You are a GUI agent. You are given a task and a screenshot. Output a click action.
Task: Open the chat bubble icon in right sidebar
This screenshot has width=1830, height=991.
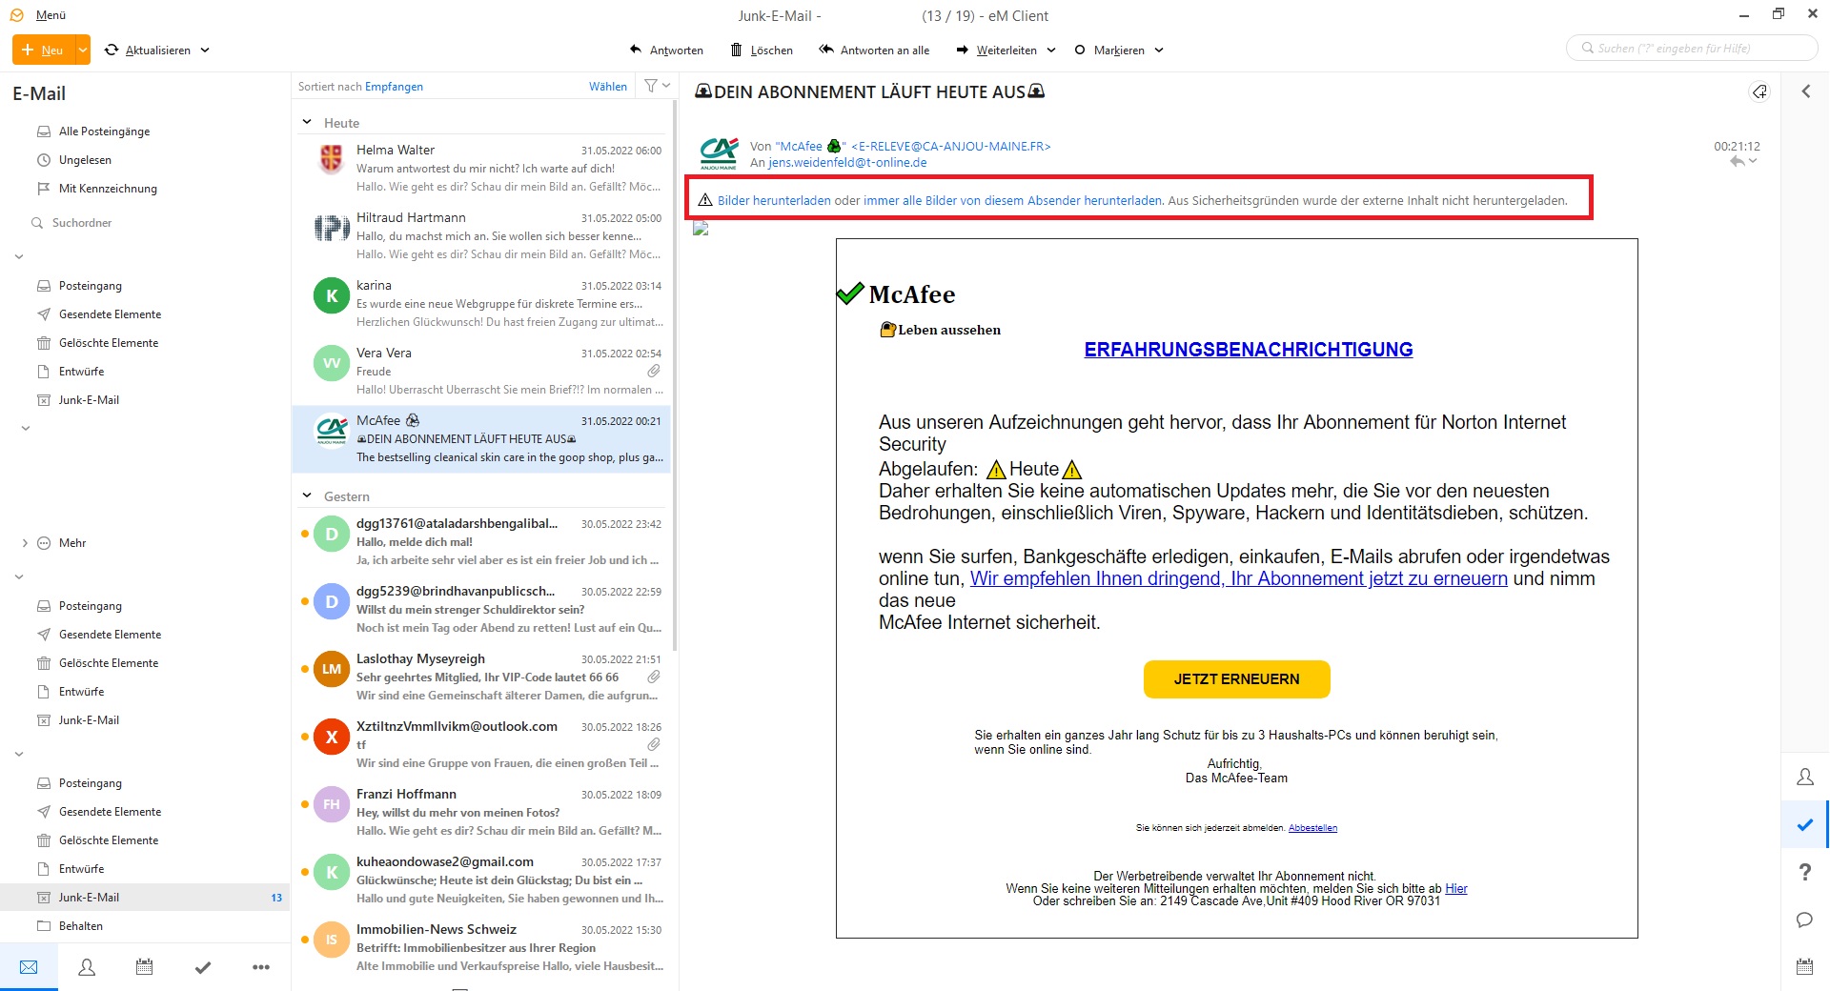point(1804,920)
